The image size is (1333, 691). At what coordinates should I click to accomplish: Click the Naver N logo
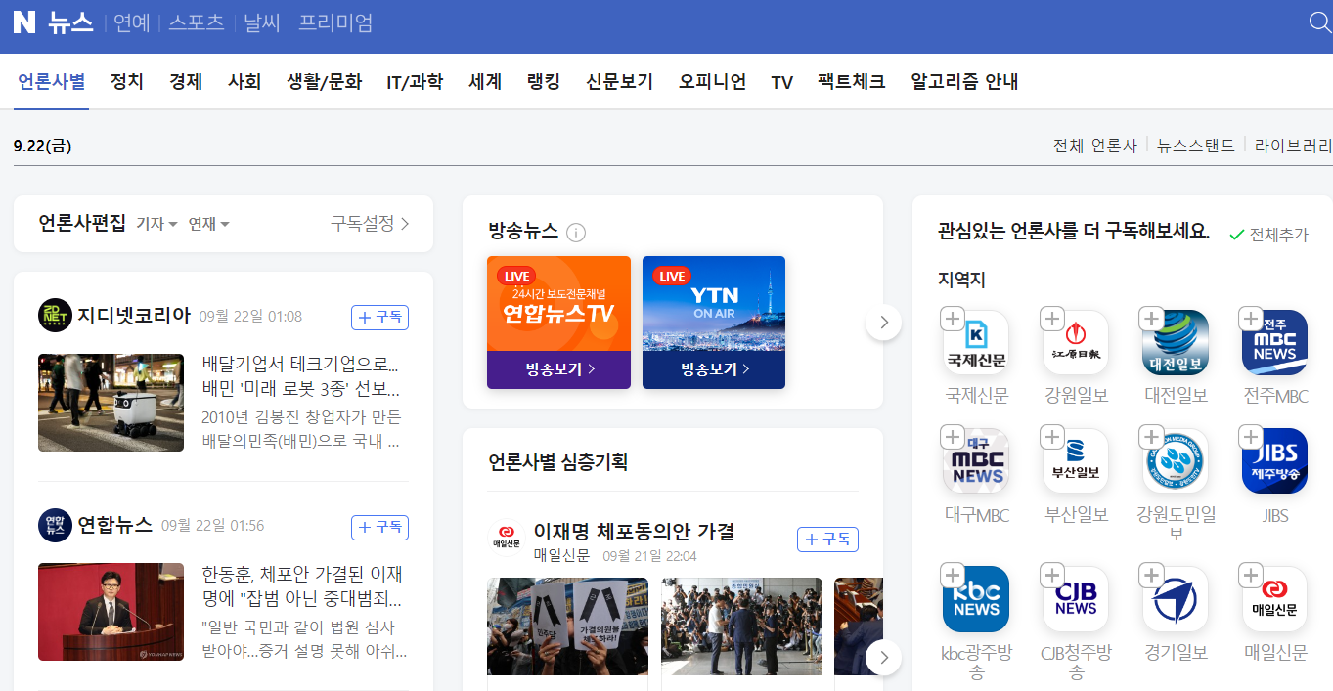coord(24,22)
